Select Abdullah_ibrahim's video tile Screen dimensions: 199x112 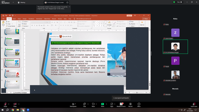(x=175, y=75)
